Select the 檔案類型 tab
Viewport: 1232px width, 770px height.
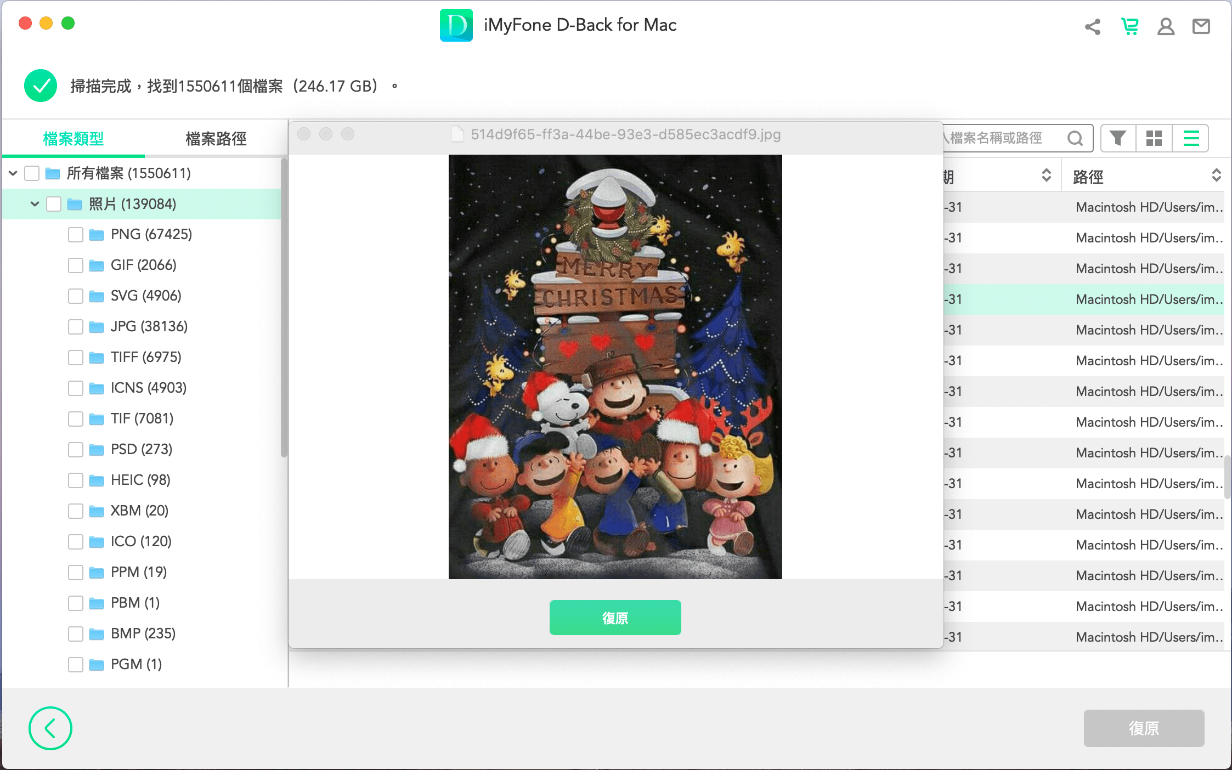(73, 139)
